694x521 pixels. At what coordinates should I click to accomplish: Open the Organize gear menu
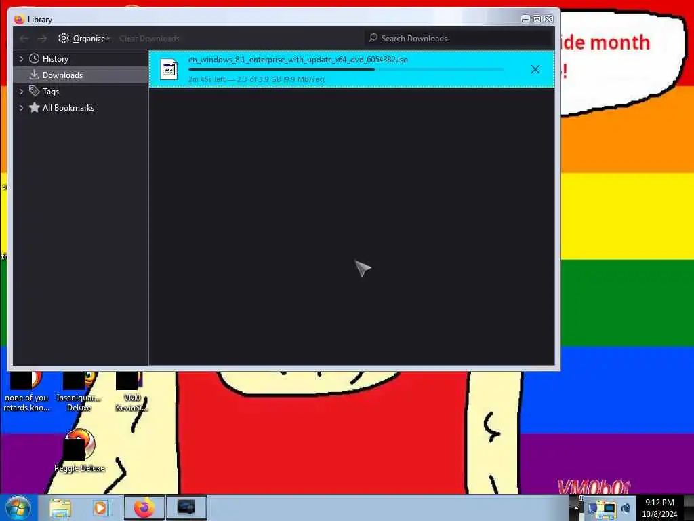tap(83, 39)
